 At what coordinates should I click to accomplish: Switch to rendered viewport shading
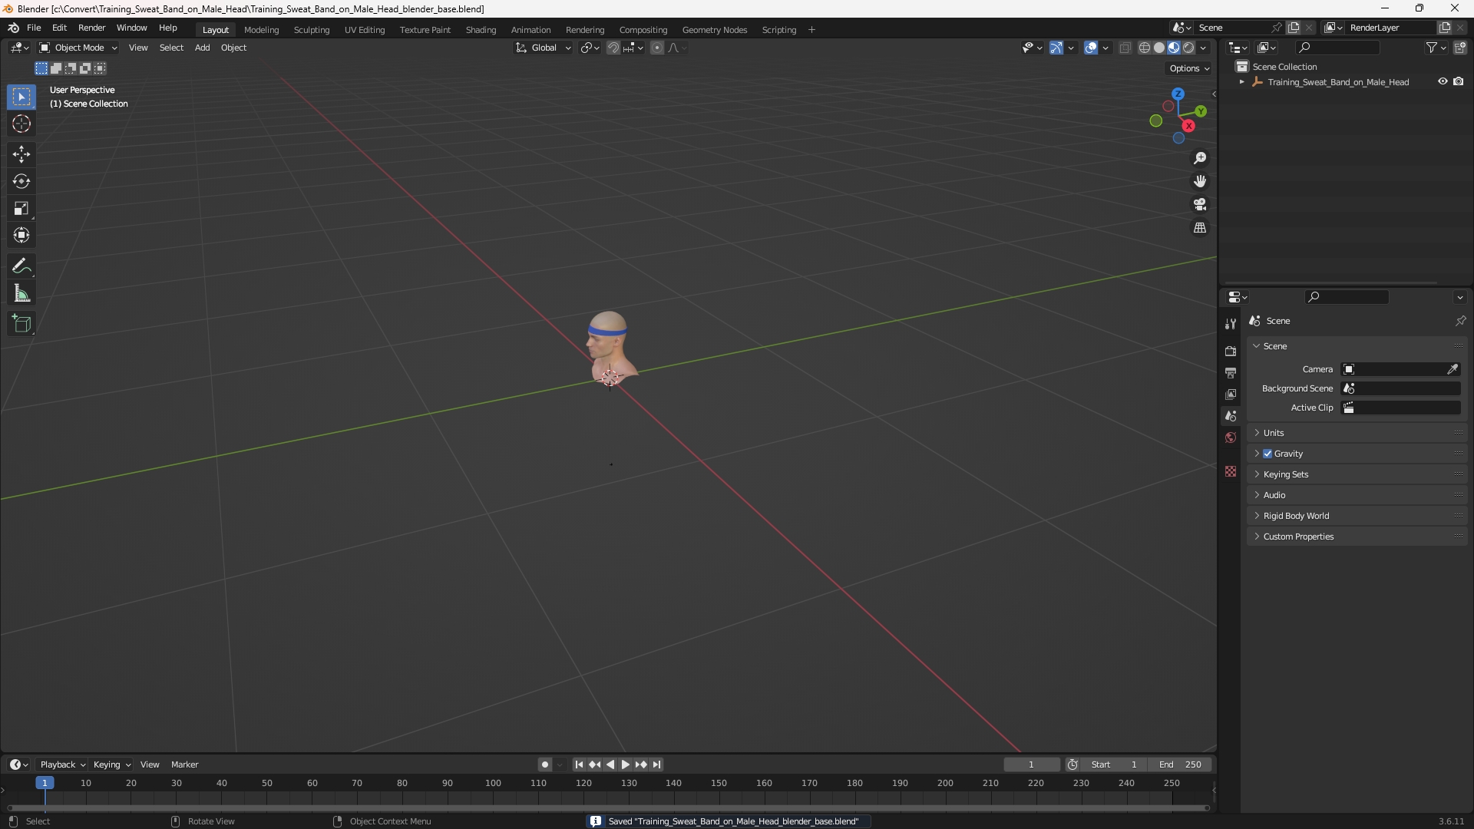click(x=1188, y=48)
